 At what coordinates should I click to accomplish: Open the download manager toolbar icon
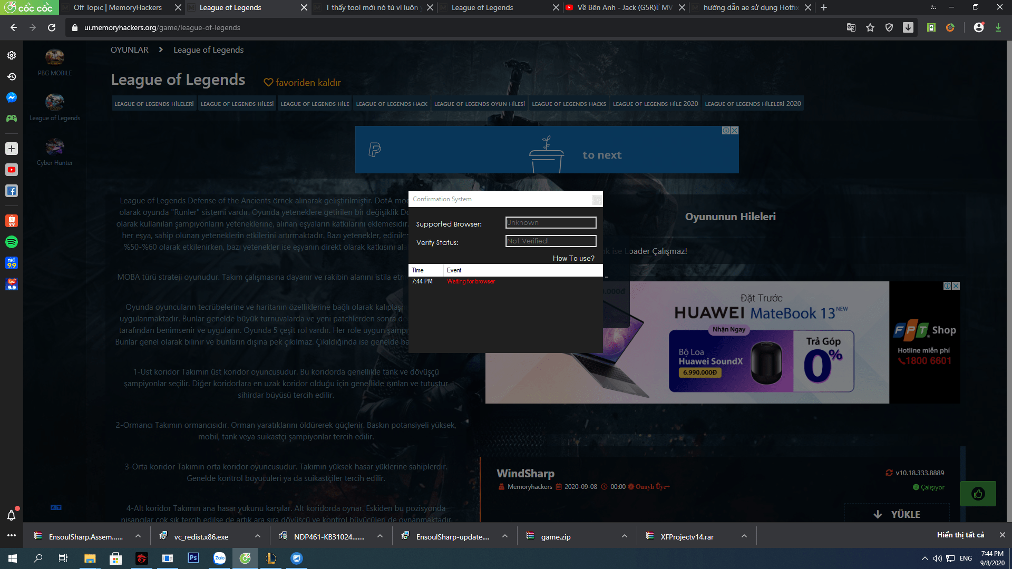point(908,27)
